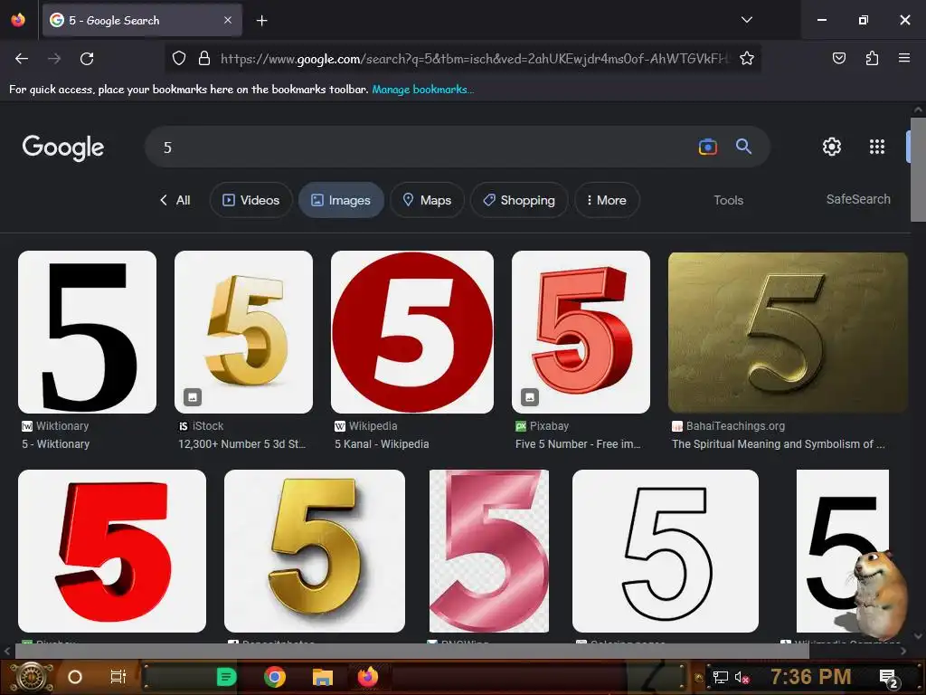Open Five 5 Number Pixabay link
The width and height of the screenshot is (926, 695).
point(578,443)
